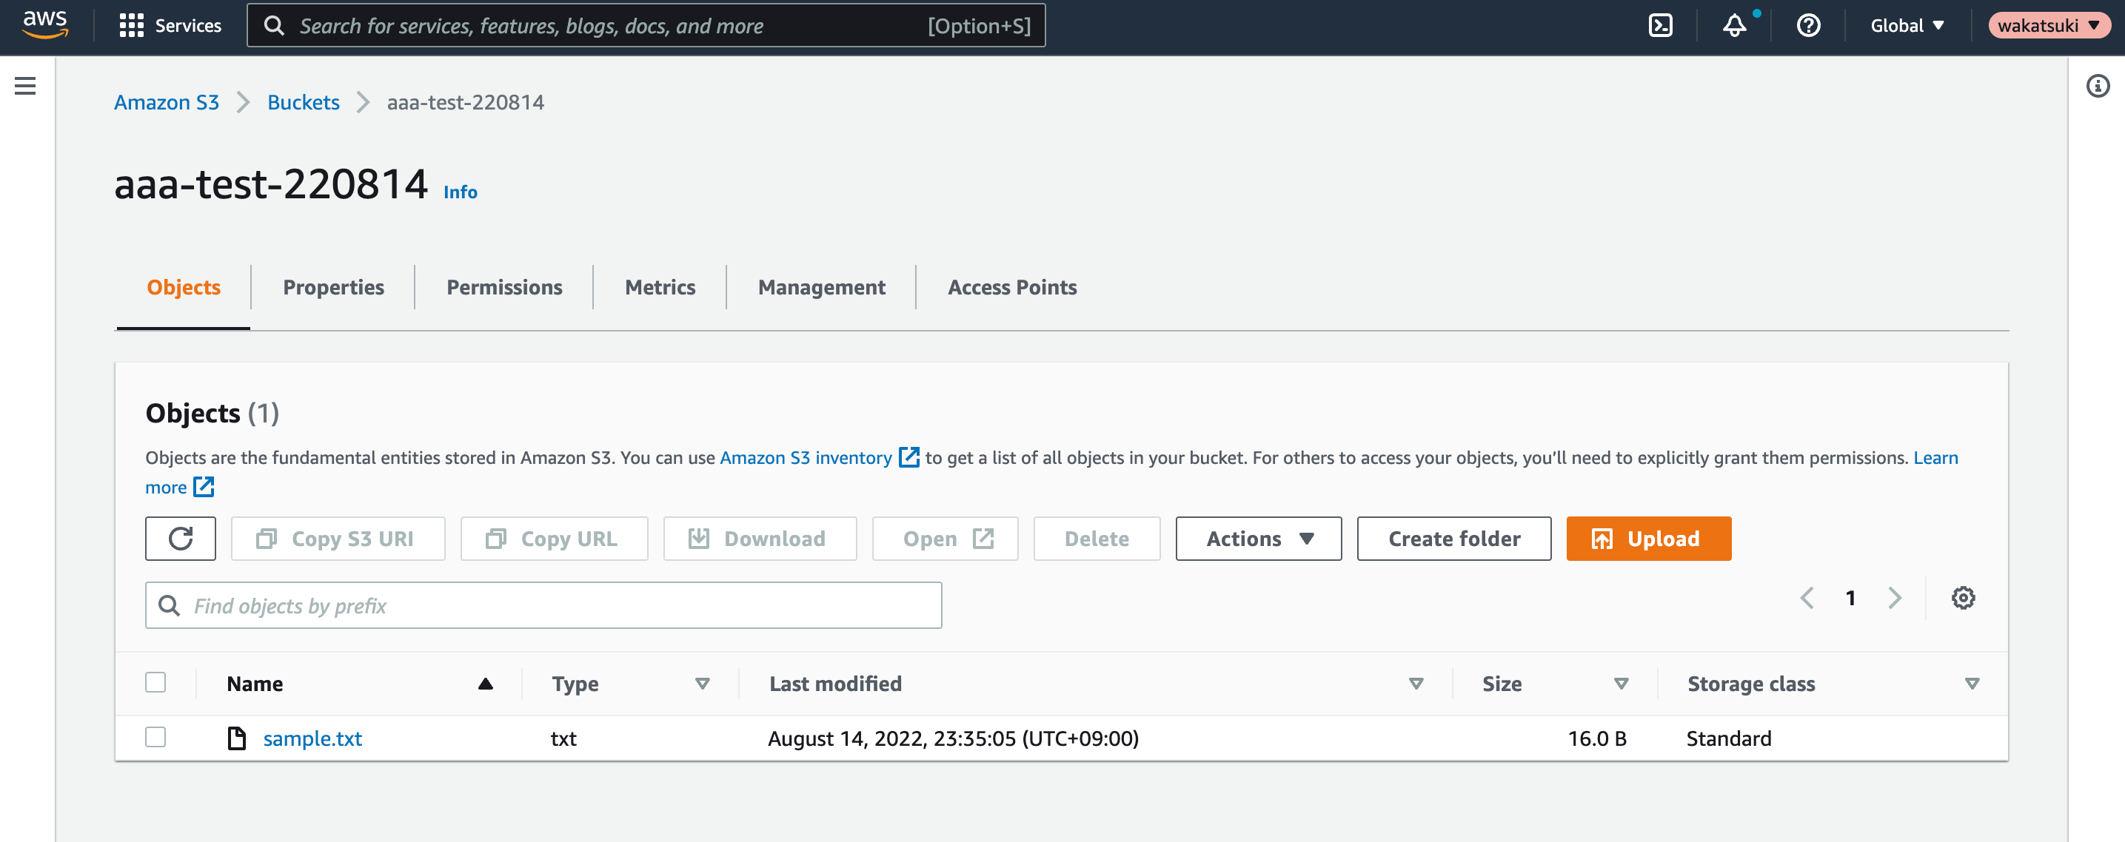Open the AWS CloudShell icon
The height and width of the screenshot is (842, 2125).
(x=1660, y=26)
